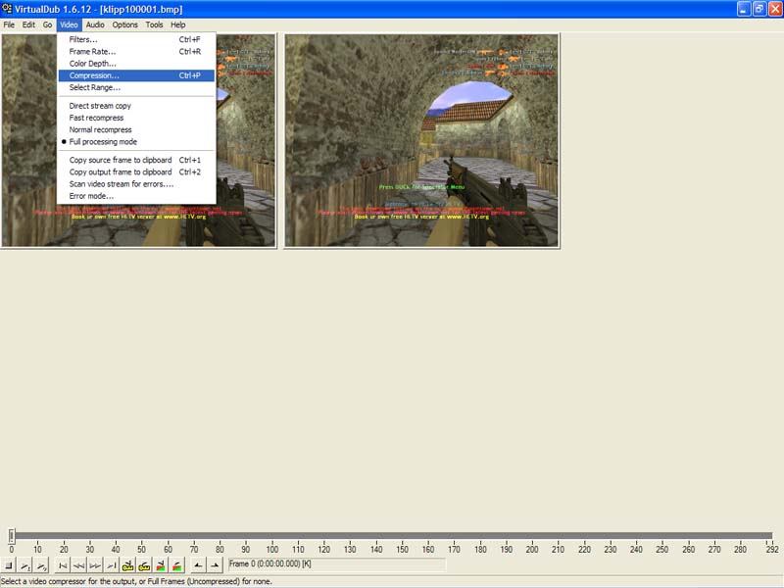Set the selection end with Mark out
The width and height of the screenshot is (784, 588).
215,565
